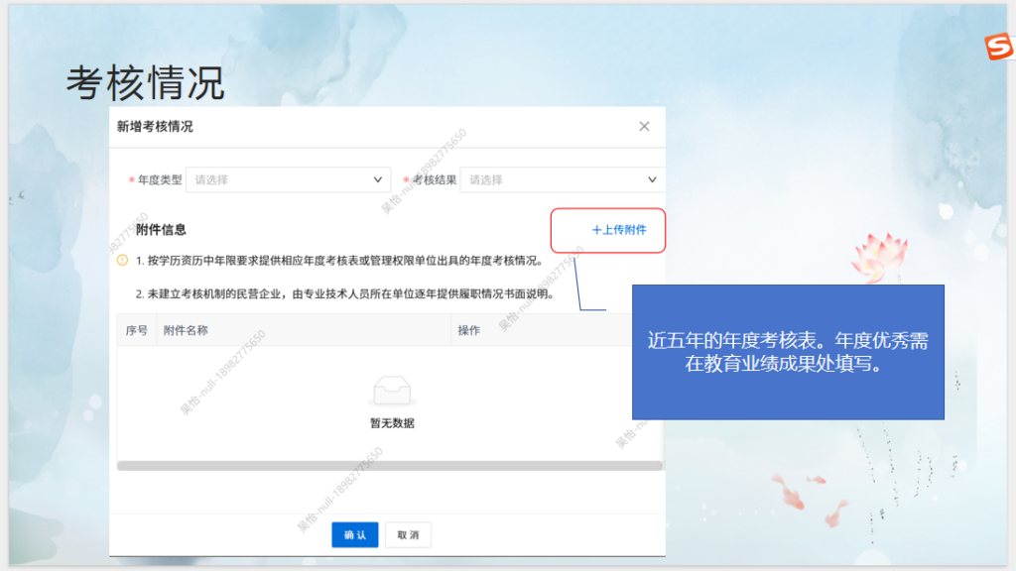This screenshot has width=1016, height=571.
Task: Click the Sogou input method icon
Action: click(x=996, y=47)
